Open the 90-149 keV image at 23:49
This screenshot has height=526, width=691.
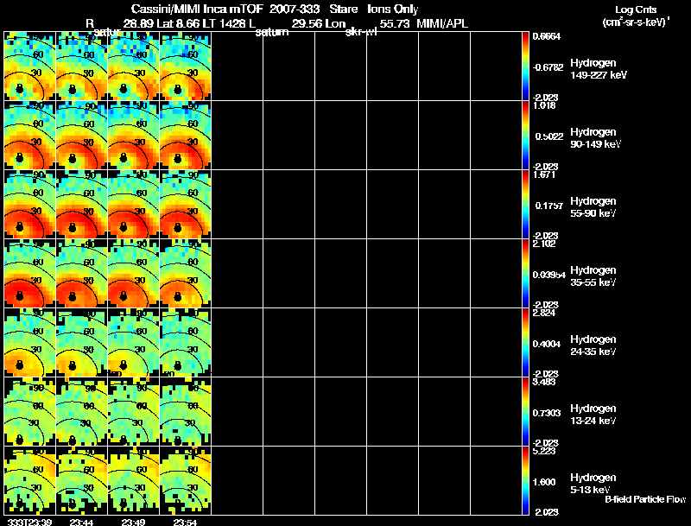pyautogui.click(x=134, y=136)
